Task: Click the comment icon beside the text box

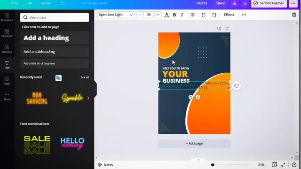Action: [x=236, y=85]
